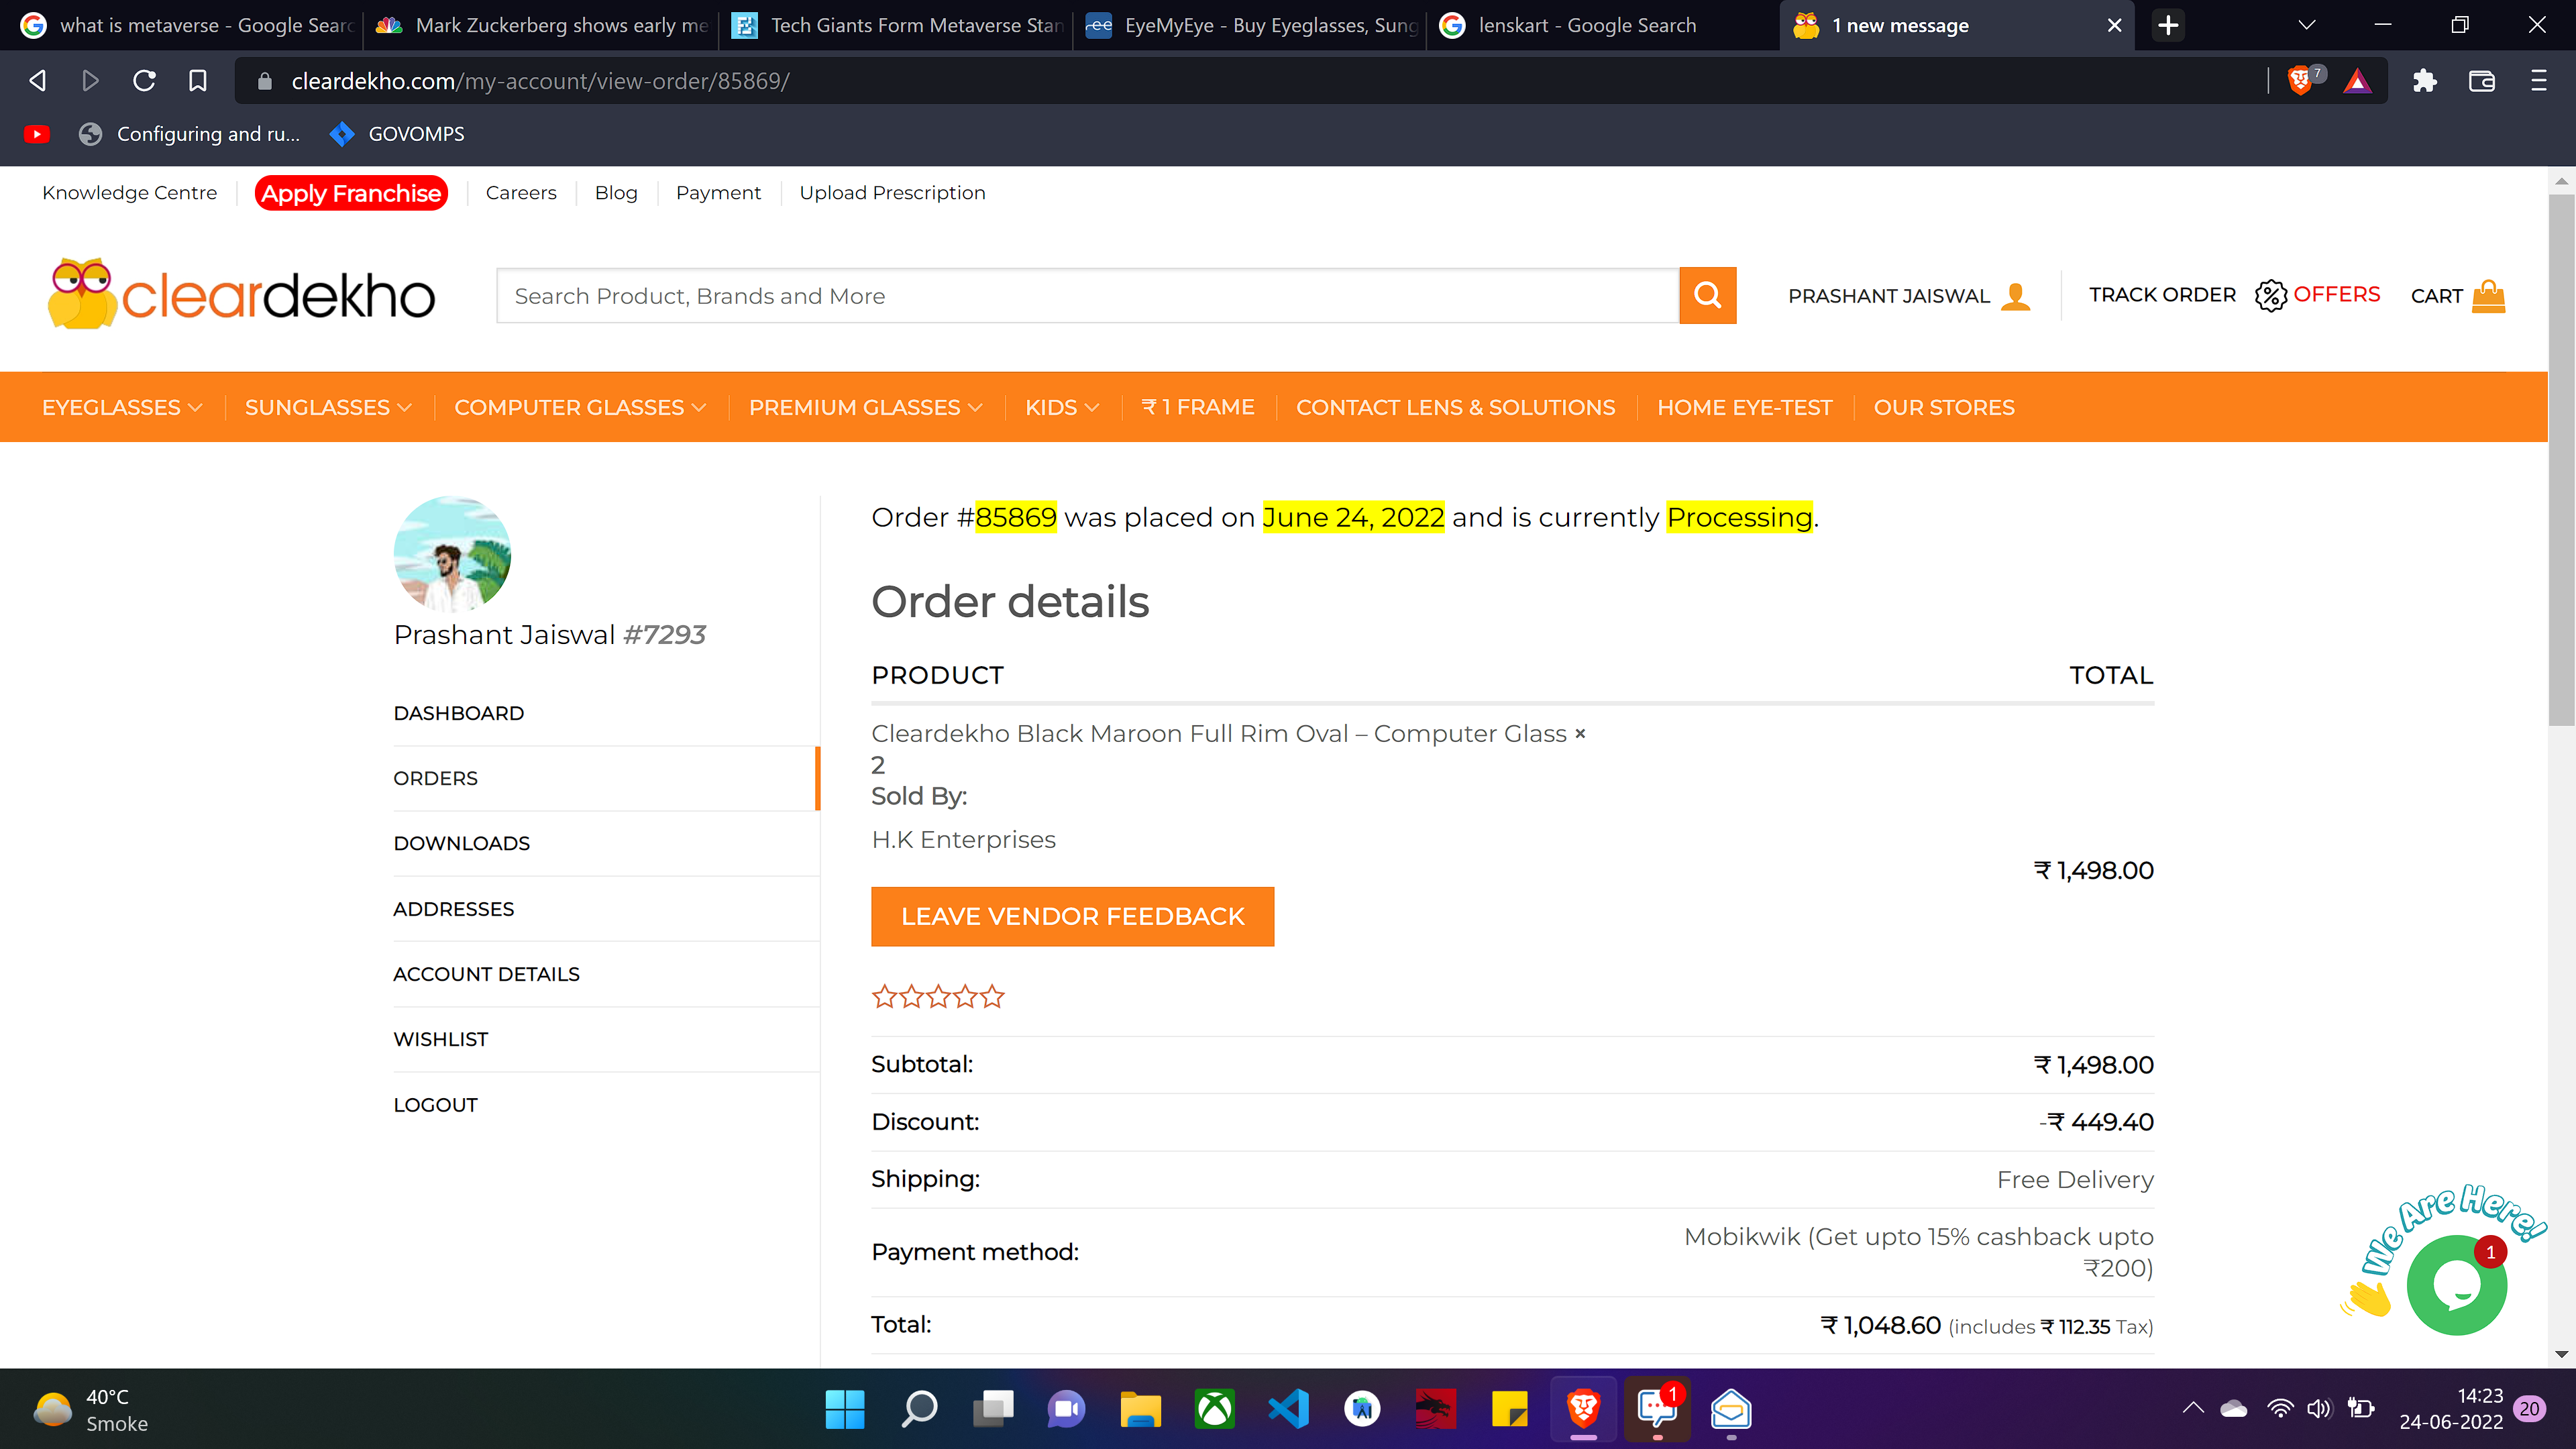
Task: Expand the Kids menu
Action: (x=1062, y=407)
